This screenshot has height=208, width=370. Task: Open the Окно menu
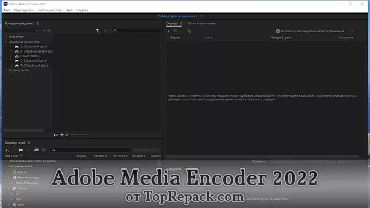click(69, 10)
